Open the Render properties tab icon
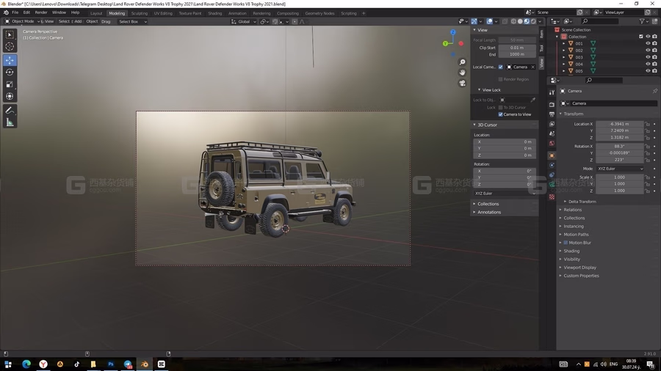This screenshot has width=661, height=371. point(552,104)
